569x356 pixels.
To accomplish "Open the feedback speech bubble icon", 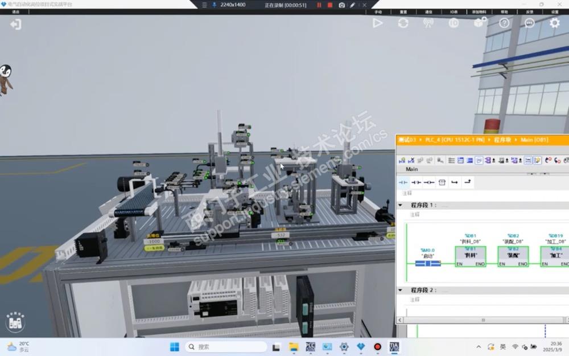I will pos(529,23).
